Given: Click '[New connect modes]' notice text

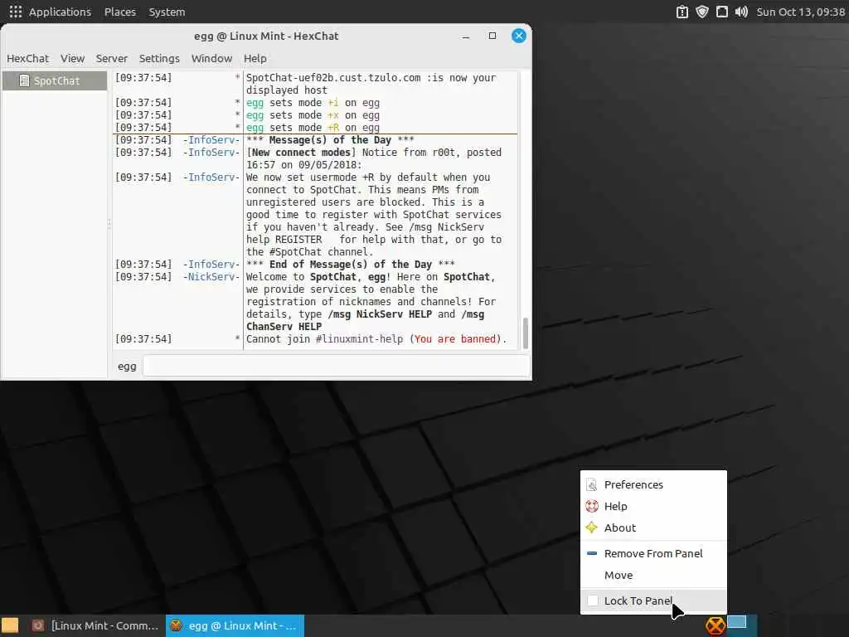Looking at the screenshot, I should click(301, 153).
